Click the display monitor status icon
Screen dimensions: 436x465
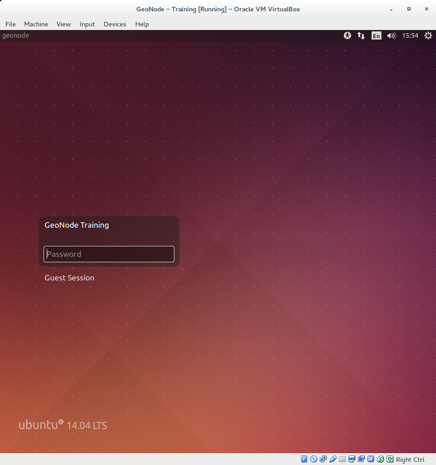(x=352, y=459)
